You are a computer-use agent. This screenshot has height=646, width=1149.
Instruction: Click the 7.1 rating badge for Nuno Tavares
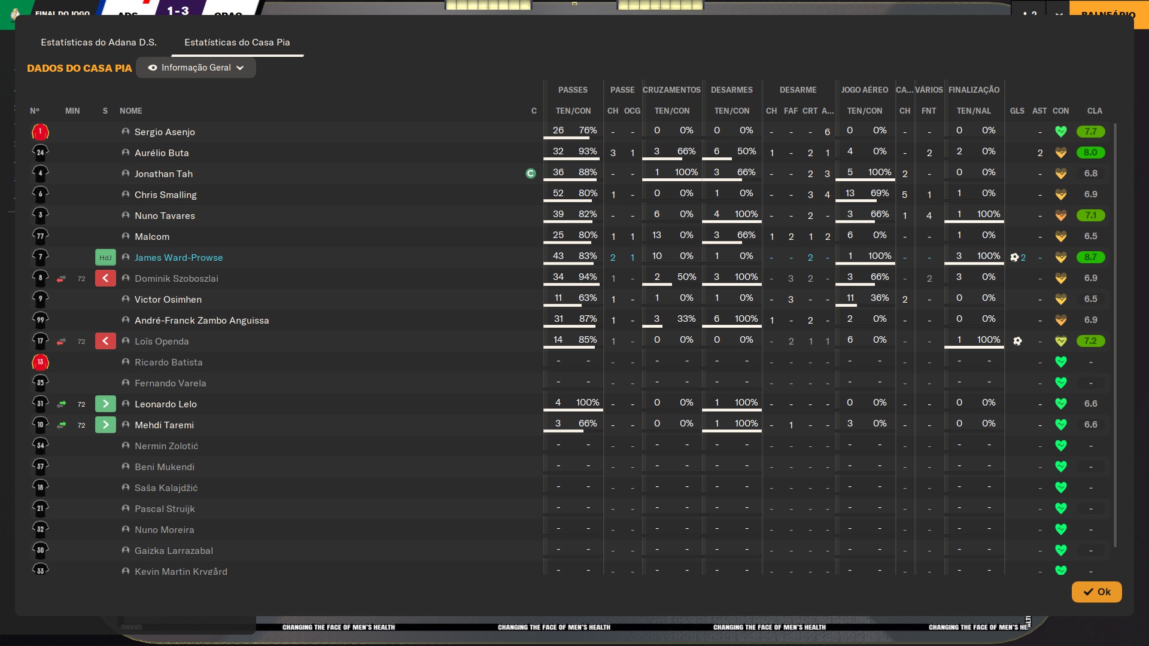click(x=1090, y=215)
